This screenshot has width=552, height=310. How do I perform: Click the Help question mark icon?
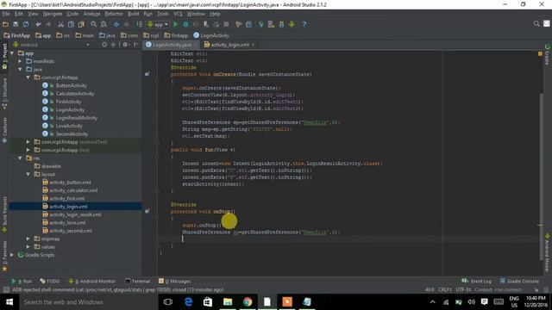point(304,24)
